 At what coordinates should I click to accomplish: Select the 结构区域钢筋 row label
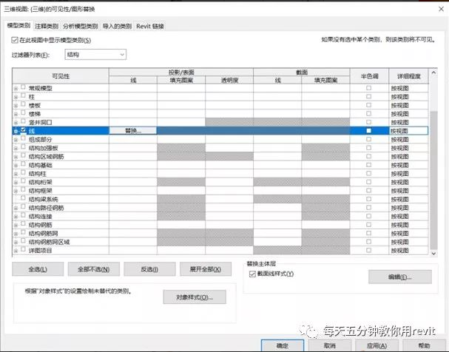click(x=46, y=157)
